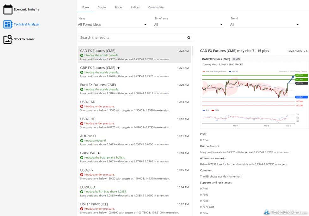Open Economic Insights calendar icon

pos(8,9)
